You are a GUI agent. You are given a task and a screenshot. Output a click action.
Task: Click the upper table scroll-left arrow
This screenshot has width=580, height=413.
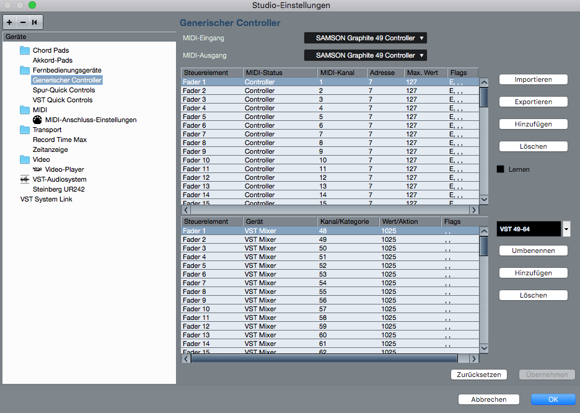coord(186,210)
